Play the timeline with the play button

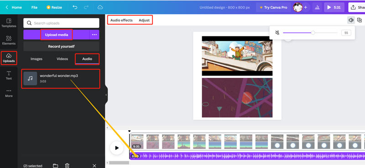117,148
